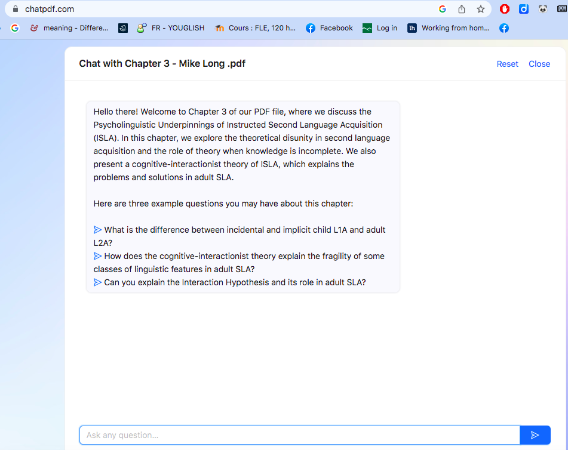The height and width of the screenshot is (450, 568).
Task: Select the Interaction Hypothesis example question
Action: (x=230, y=282)
